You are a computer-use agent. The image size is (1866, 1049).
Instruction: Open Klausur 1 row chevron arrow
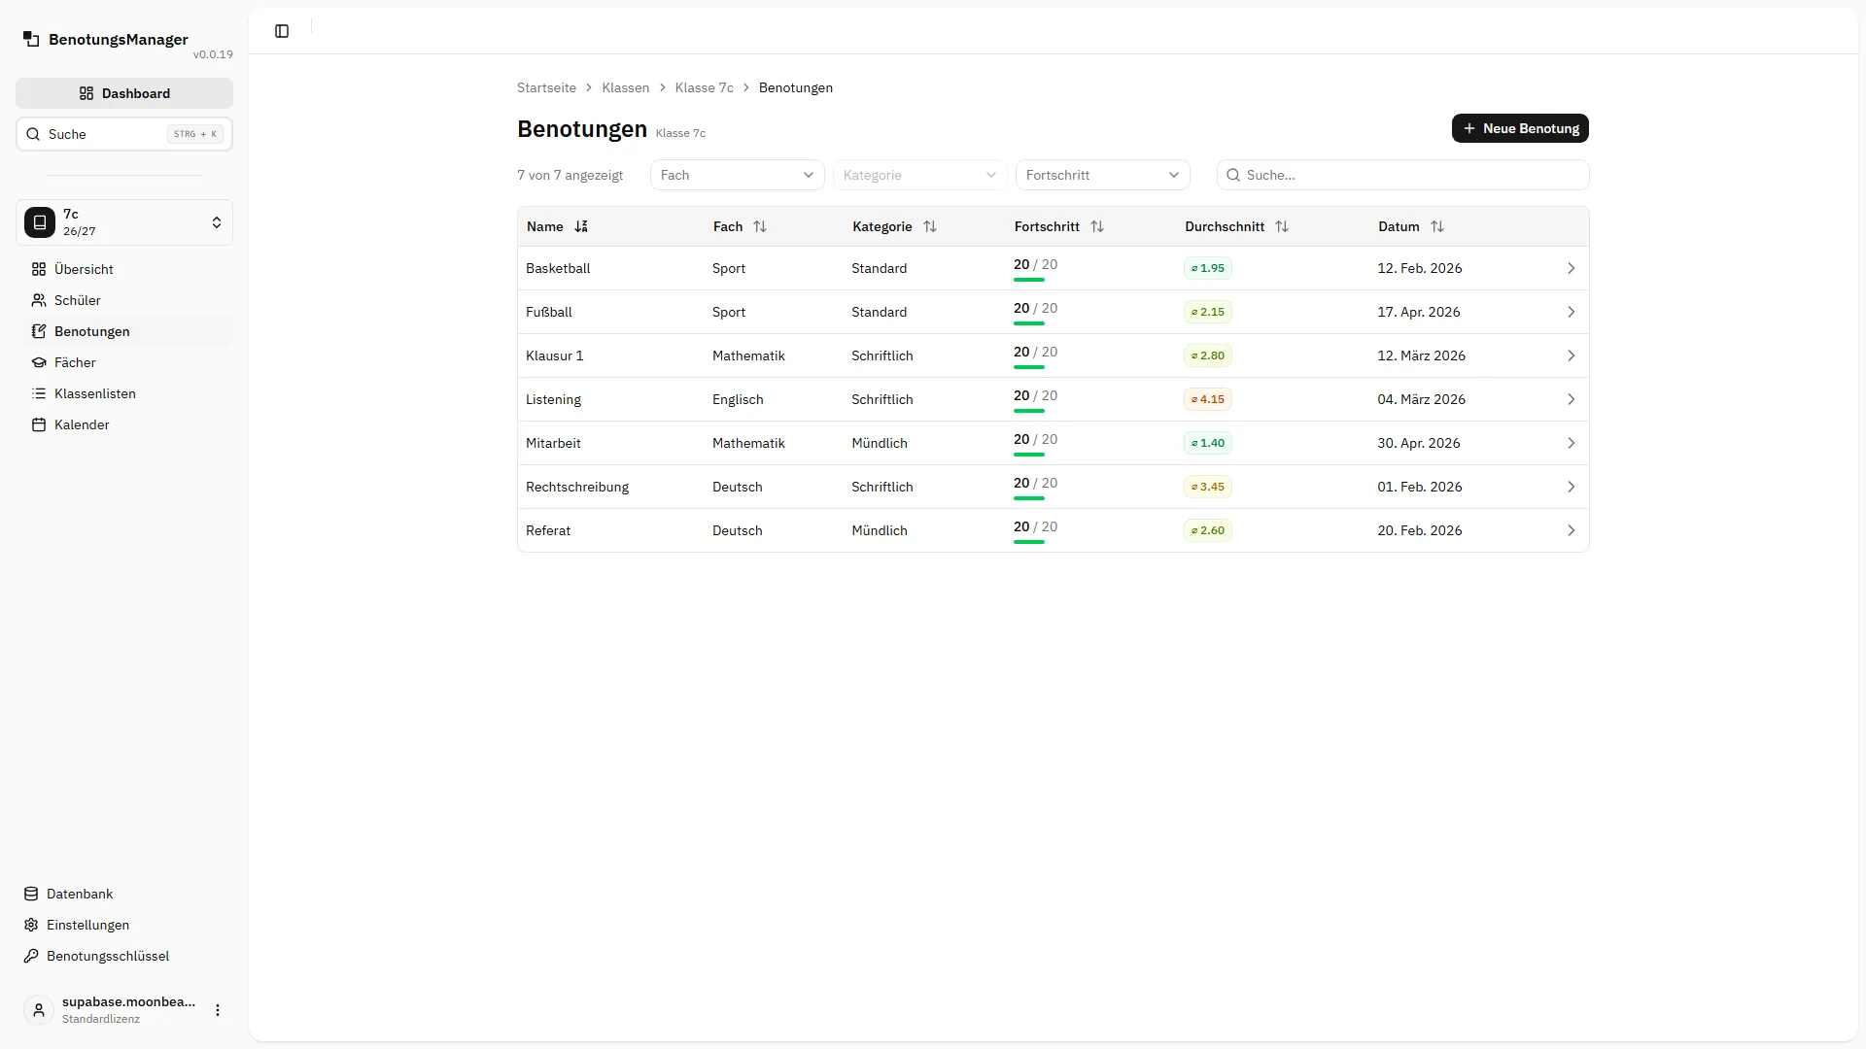pos(1571,355)
